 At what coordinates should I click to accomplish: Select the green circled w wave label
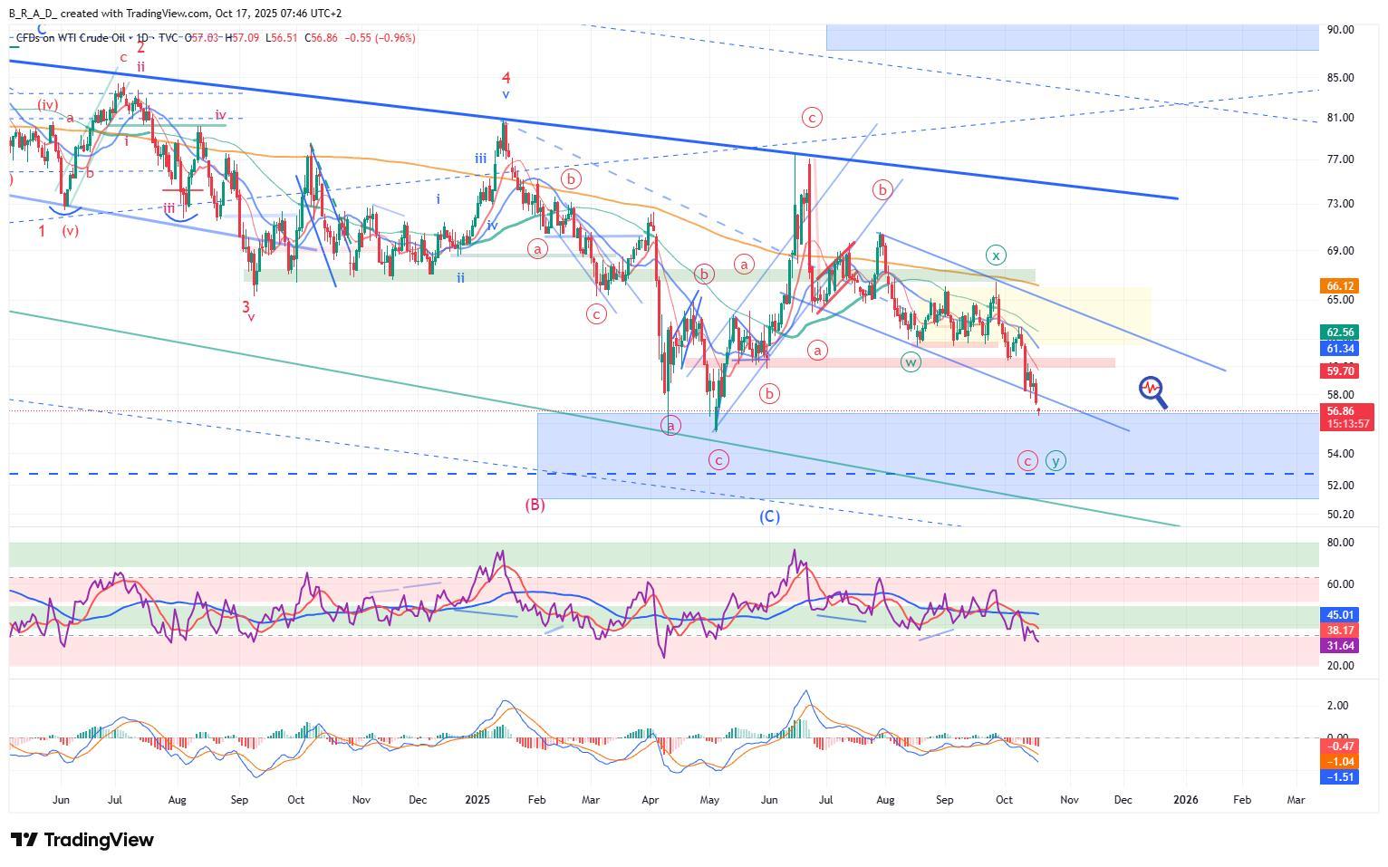[911, 362]
